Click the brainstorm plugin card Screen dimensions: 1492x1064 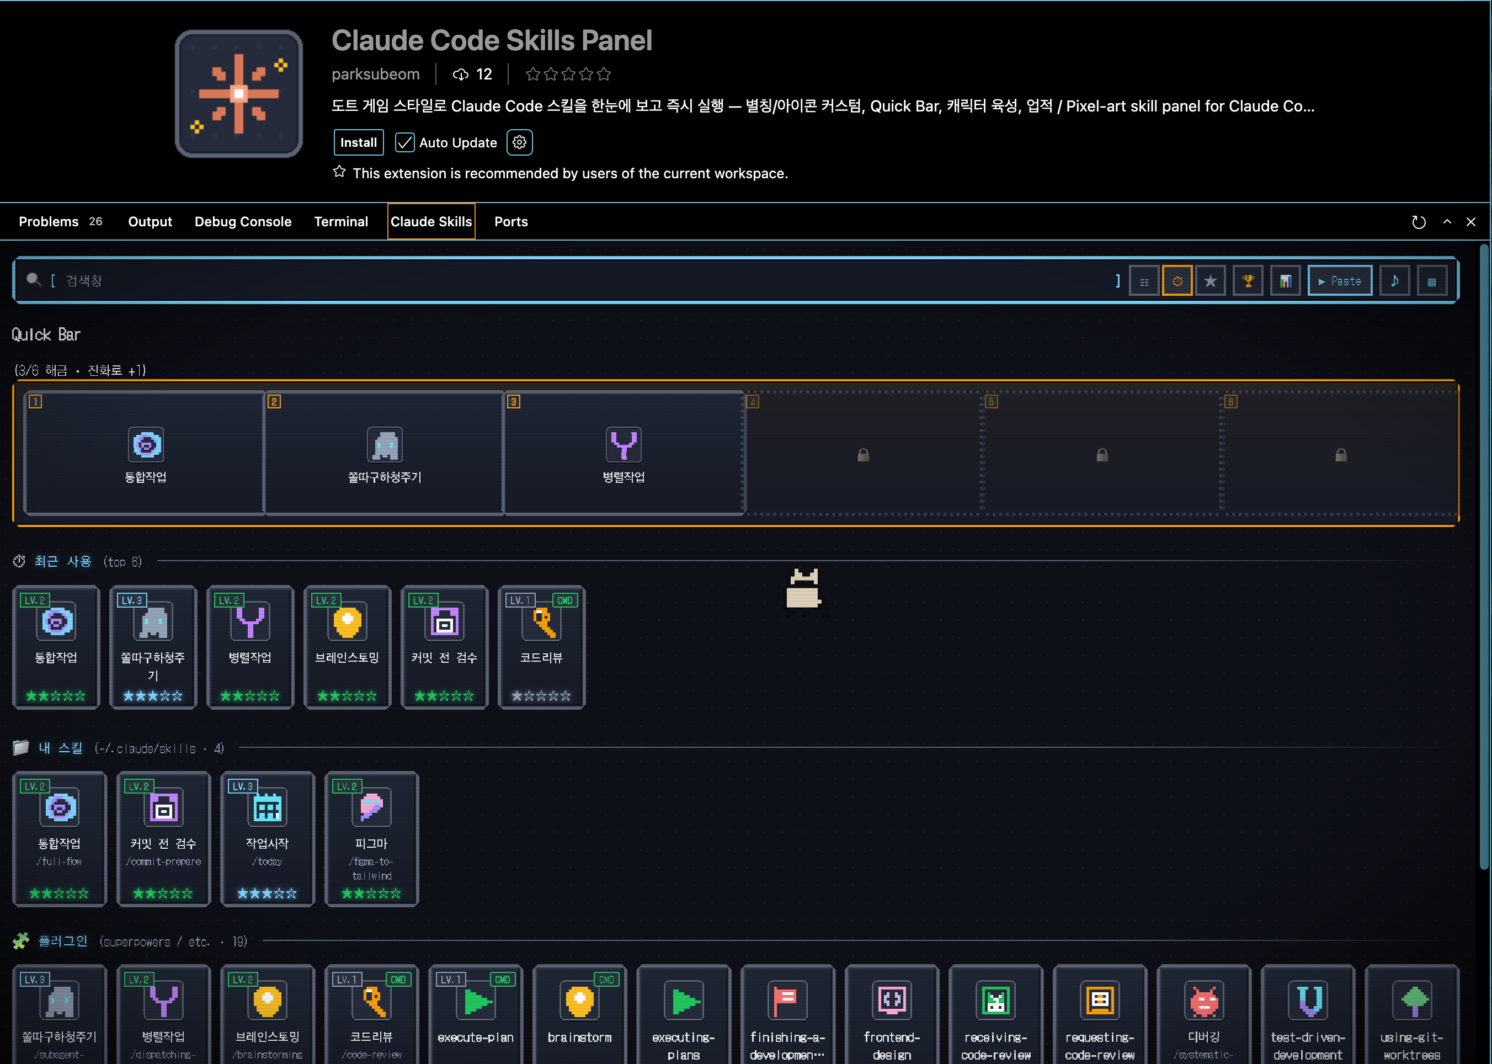tap(580, 1014)
